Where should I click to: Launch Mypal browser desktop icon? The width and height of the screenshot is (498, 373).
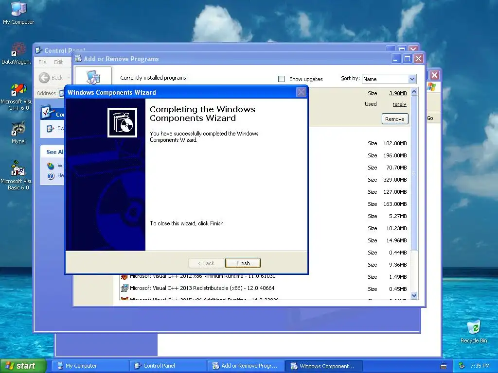18,132
